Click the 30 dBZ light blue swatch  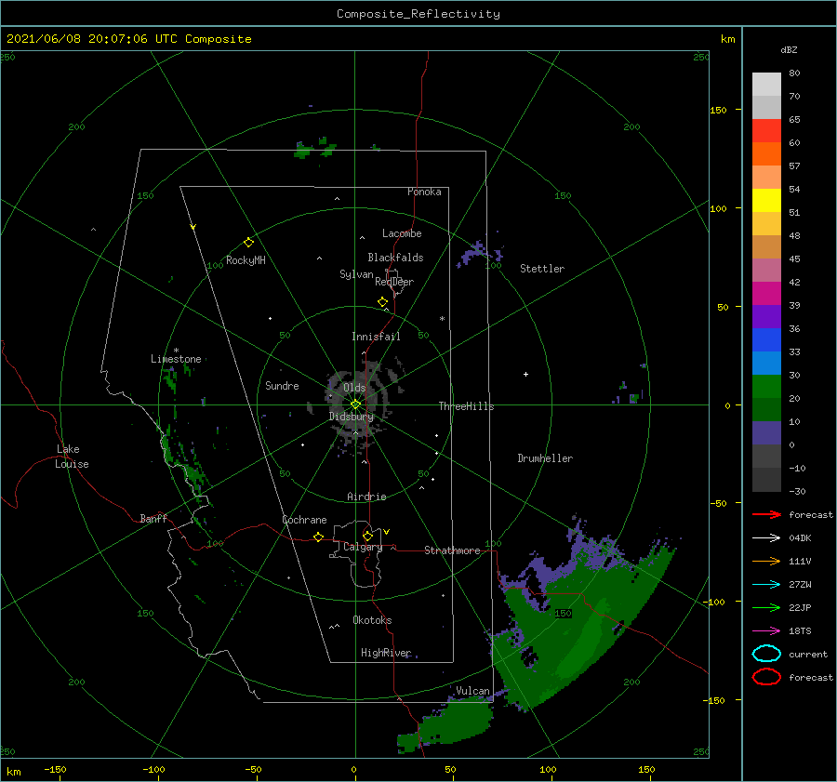[x=766, y=363]
